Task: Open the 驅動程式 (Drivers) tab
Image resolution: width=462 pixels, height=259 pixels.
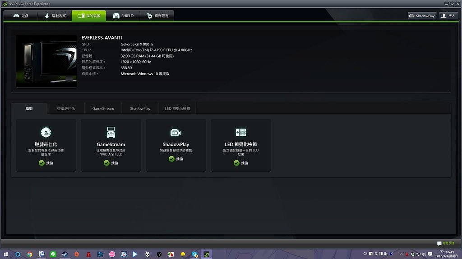Action: click(55, 16)
